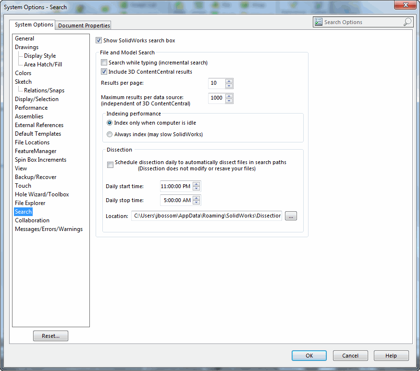Increase Daily stop time spinner
Image resolution: width=420 pixels, height=371 pixels.
coord(197,198)
